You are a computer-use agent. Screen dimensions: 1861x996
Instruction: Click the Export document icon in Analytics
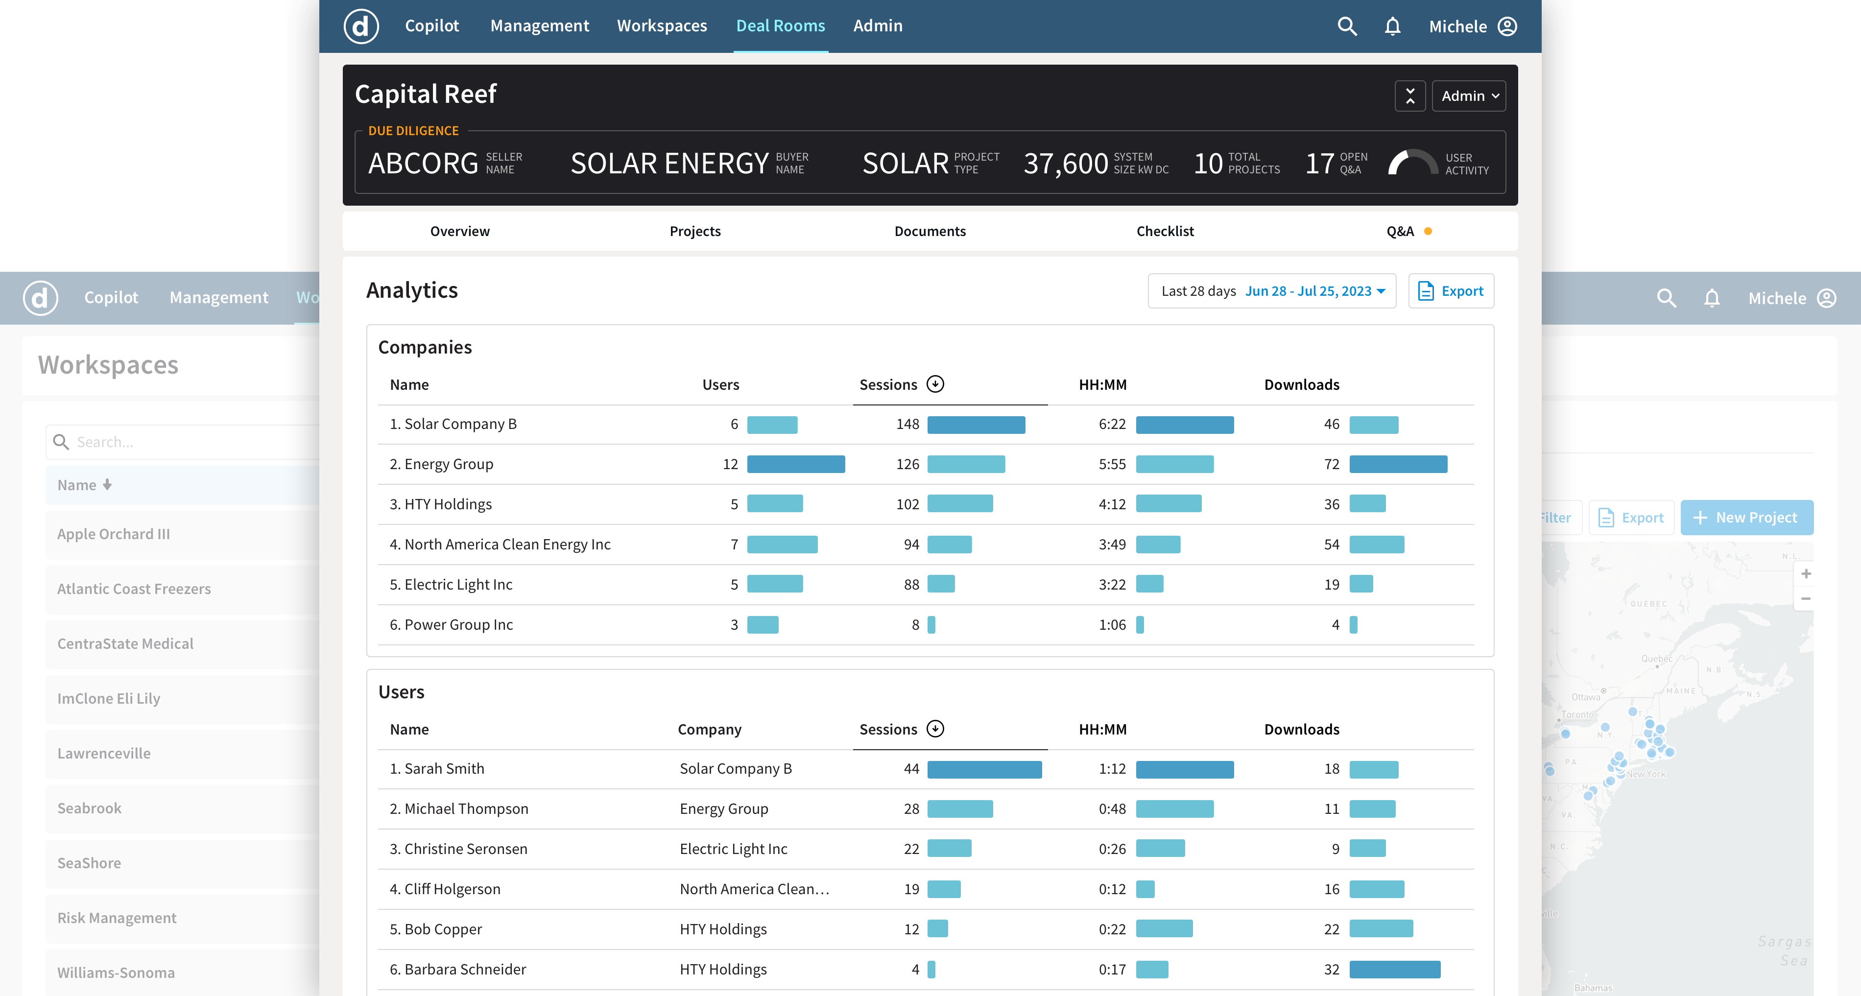(x=1425, y=291)
